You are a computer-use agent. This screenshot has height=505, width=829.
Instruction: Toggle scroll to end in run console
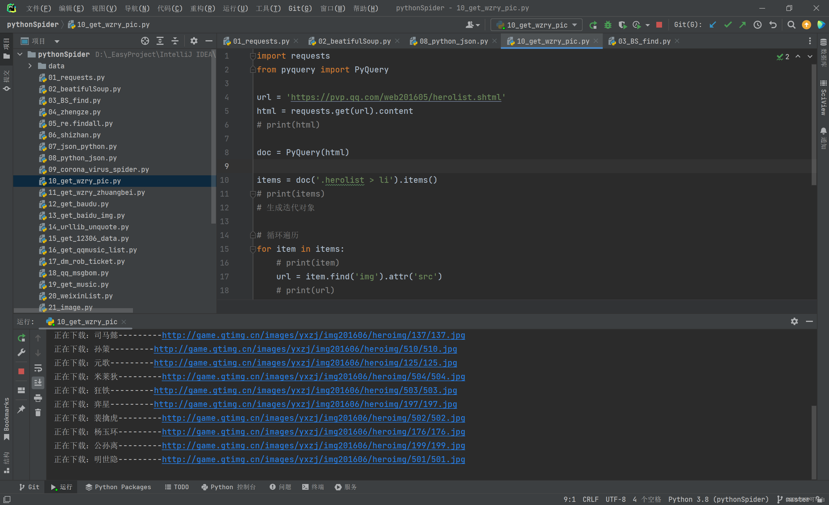38,383
